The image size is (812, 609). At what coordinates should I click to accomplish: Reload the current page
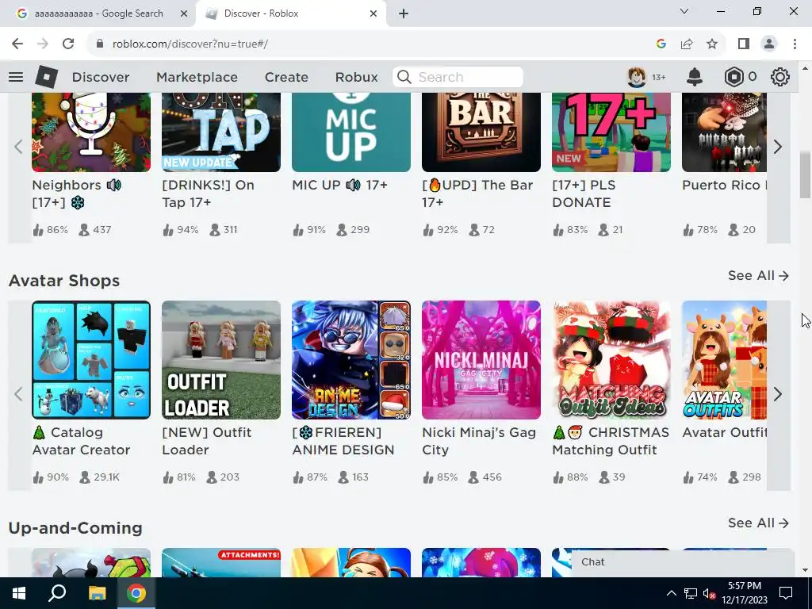(x=68, y=44)
